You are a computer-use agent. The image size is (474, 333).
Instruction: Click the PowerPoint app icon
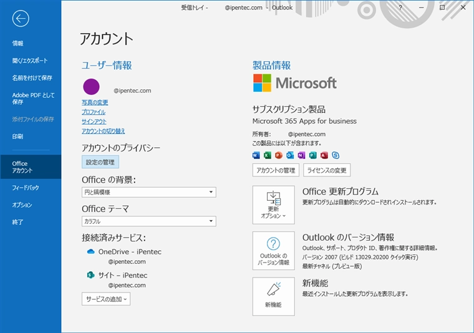coord(279,155)
